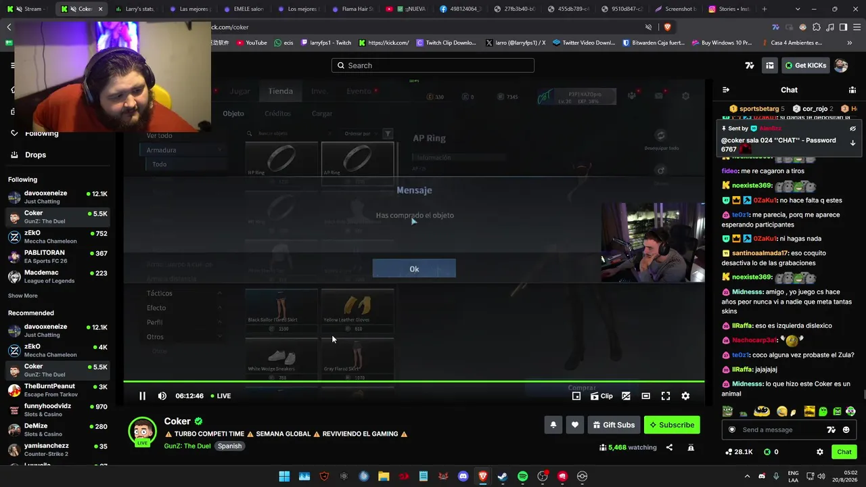Show chat users list icon
Screen dimensions: 866x487
[x=852, y=90]
